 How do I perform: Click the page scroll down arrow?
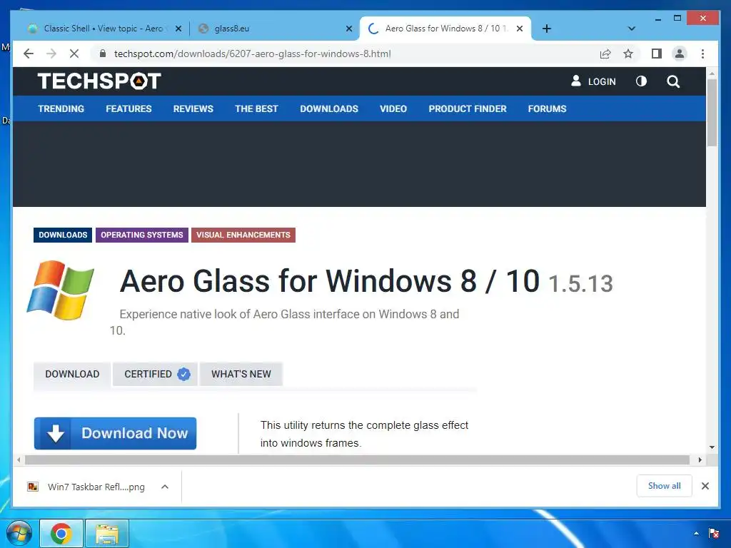pos(712,447)
